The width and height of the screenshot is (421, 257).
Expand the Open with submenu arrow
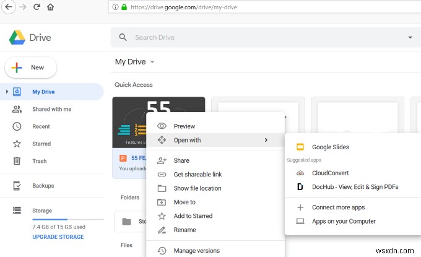tap(266, 140)
